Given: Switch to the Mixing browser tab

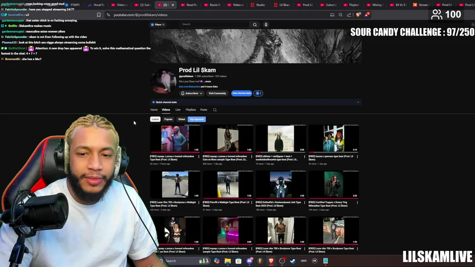Looking at the screenshot, I should (x=375, y=5).
